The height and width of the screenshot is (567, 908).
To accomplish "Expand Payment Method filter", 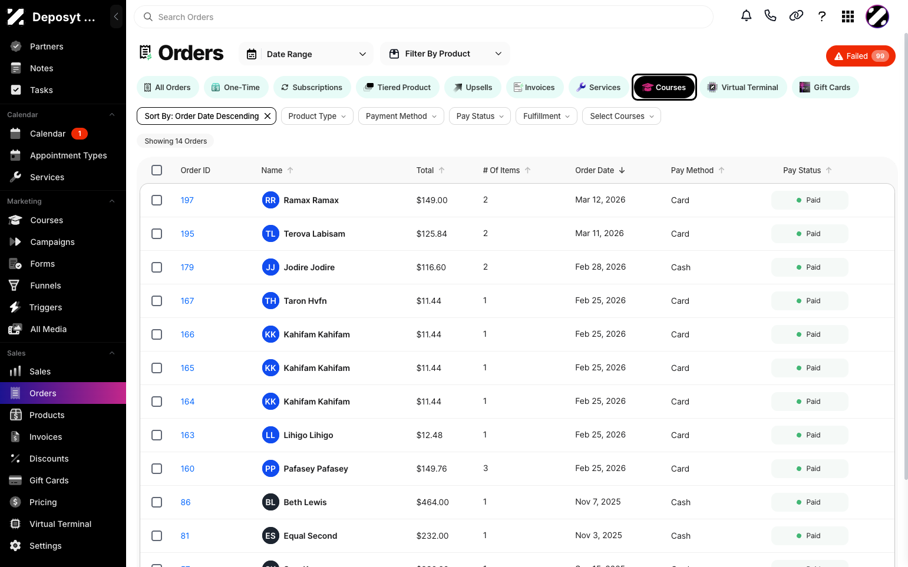I will [x=401, y=116].
